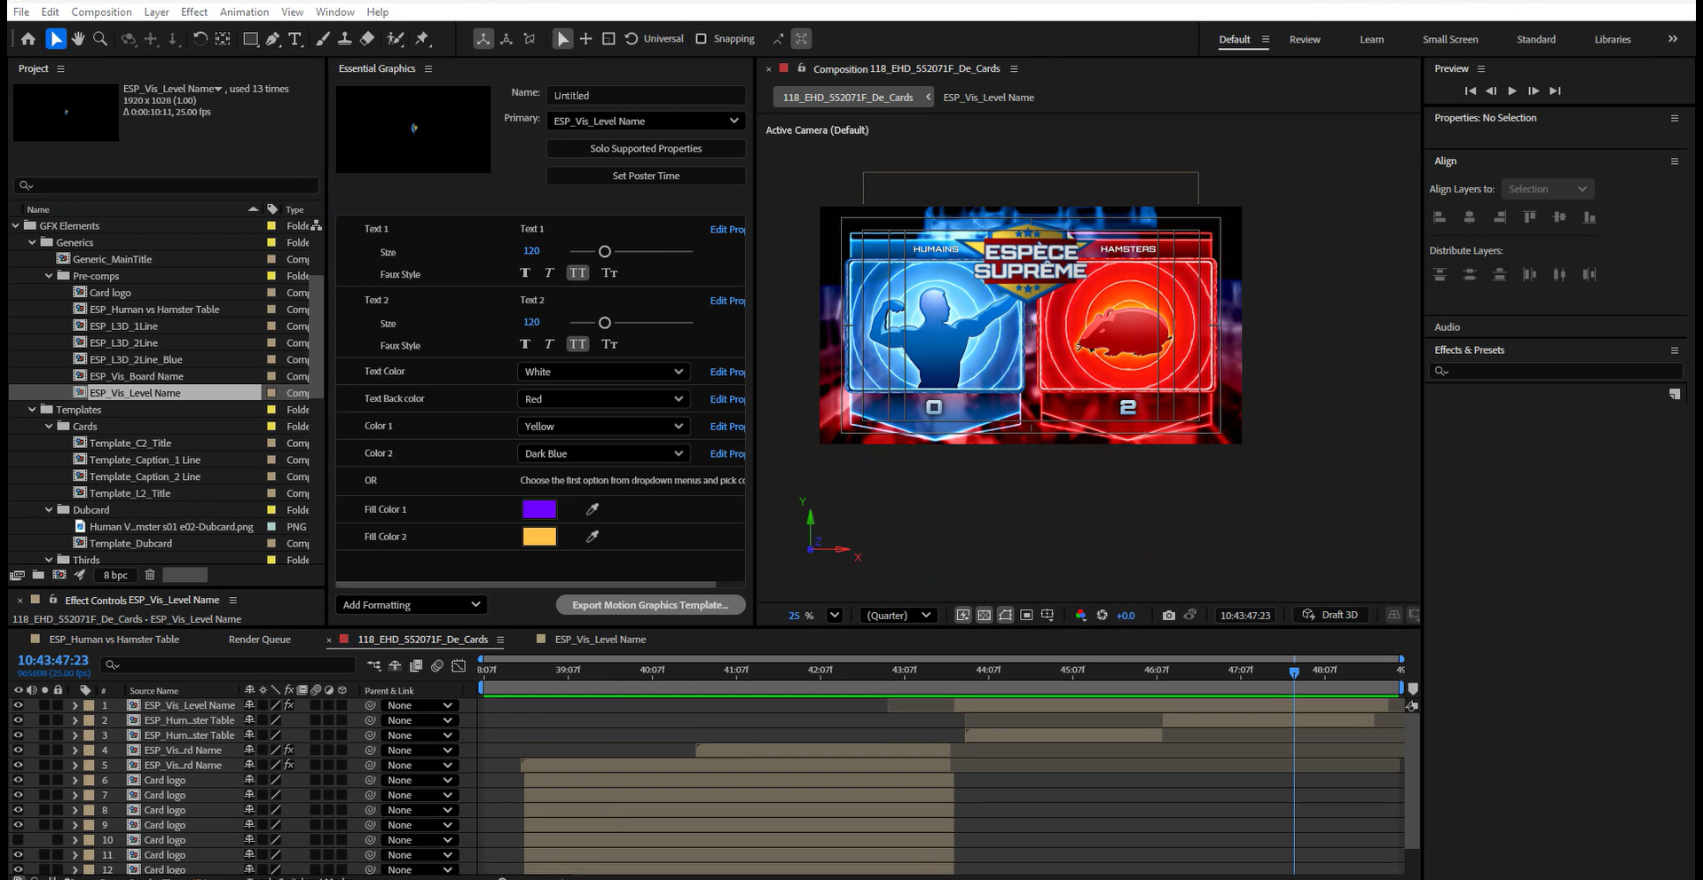This screenshot has height=880, width=1703.
Task: Switch to the ESP_Human vs Hamster Table tab
Action: pyautogui.click(x=114, y=640)
